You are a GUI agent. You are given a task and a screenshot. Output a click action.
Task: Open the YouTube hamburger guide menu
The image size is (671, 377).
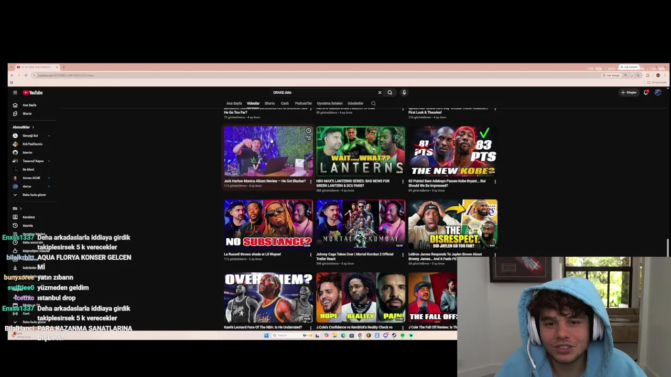click(15, 93)
